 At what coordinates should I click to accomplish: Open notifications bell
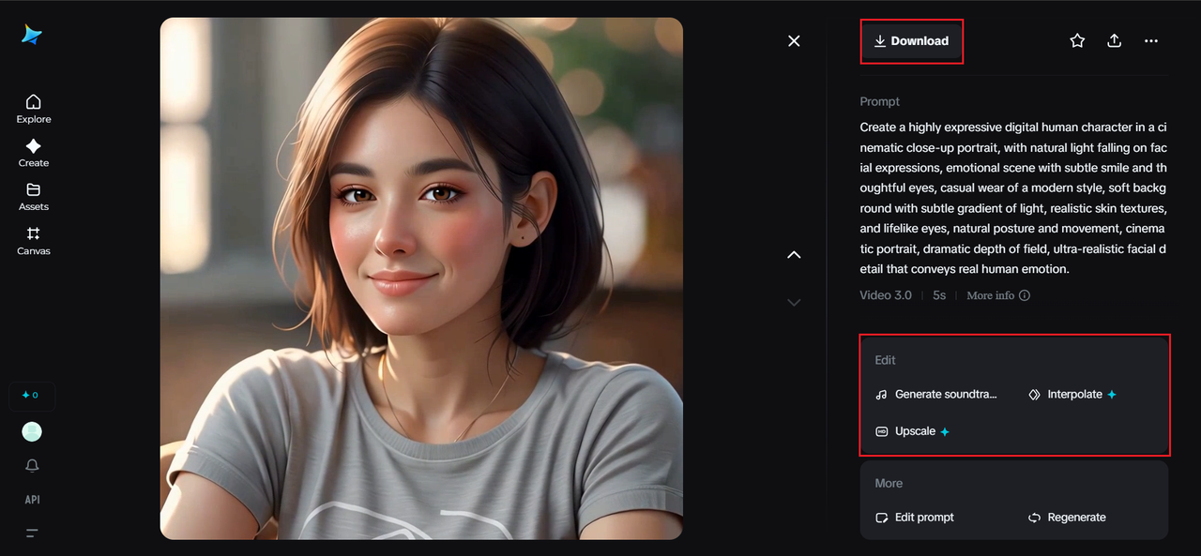(x=32, y=466)
